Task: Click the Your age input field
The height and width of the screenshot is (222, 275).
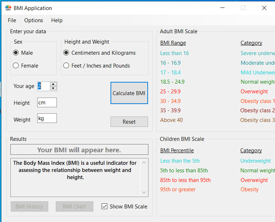Action: pos(43,86)
